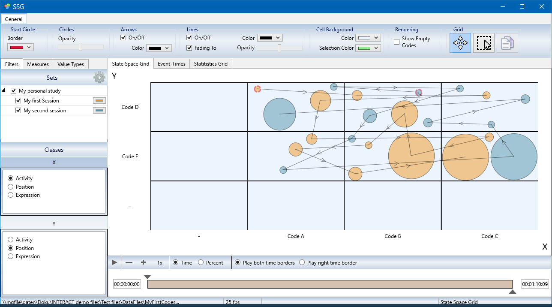Enable Show Empty Codes
Image resolution: width=552 pixels, height=307 pixels.
coord(396,42)
